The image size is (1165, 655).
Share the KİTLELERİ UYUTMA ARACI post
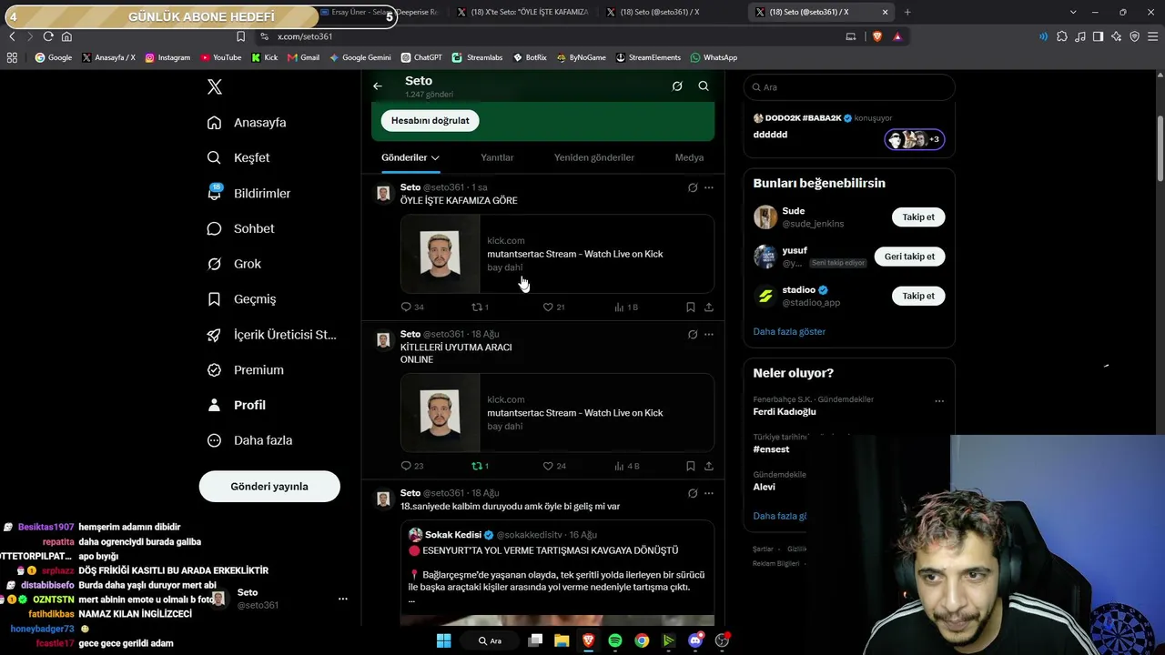(x=709, y=466)
